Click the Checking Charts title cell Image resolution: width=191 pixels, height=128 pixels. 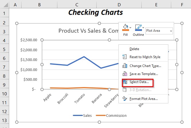point(95,13)
